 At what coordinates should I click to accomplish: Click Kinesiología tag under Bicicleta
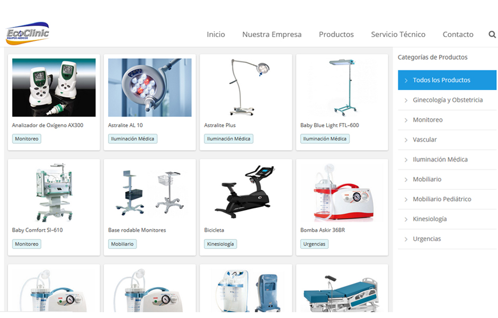click(x=220, y=244)
